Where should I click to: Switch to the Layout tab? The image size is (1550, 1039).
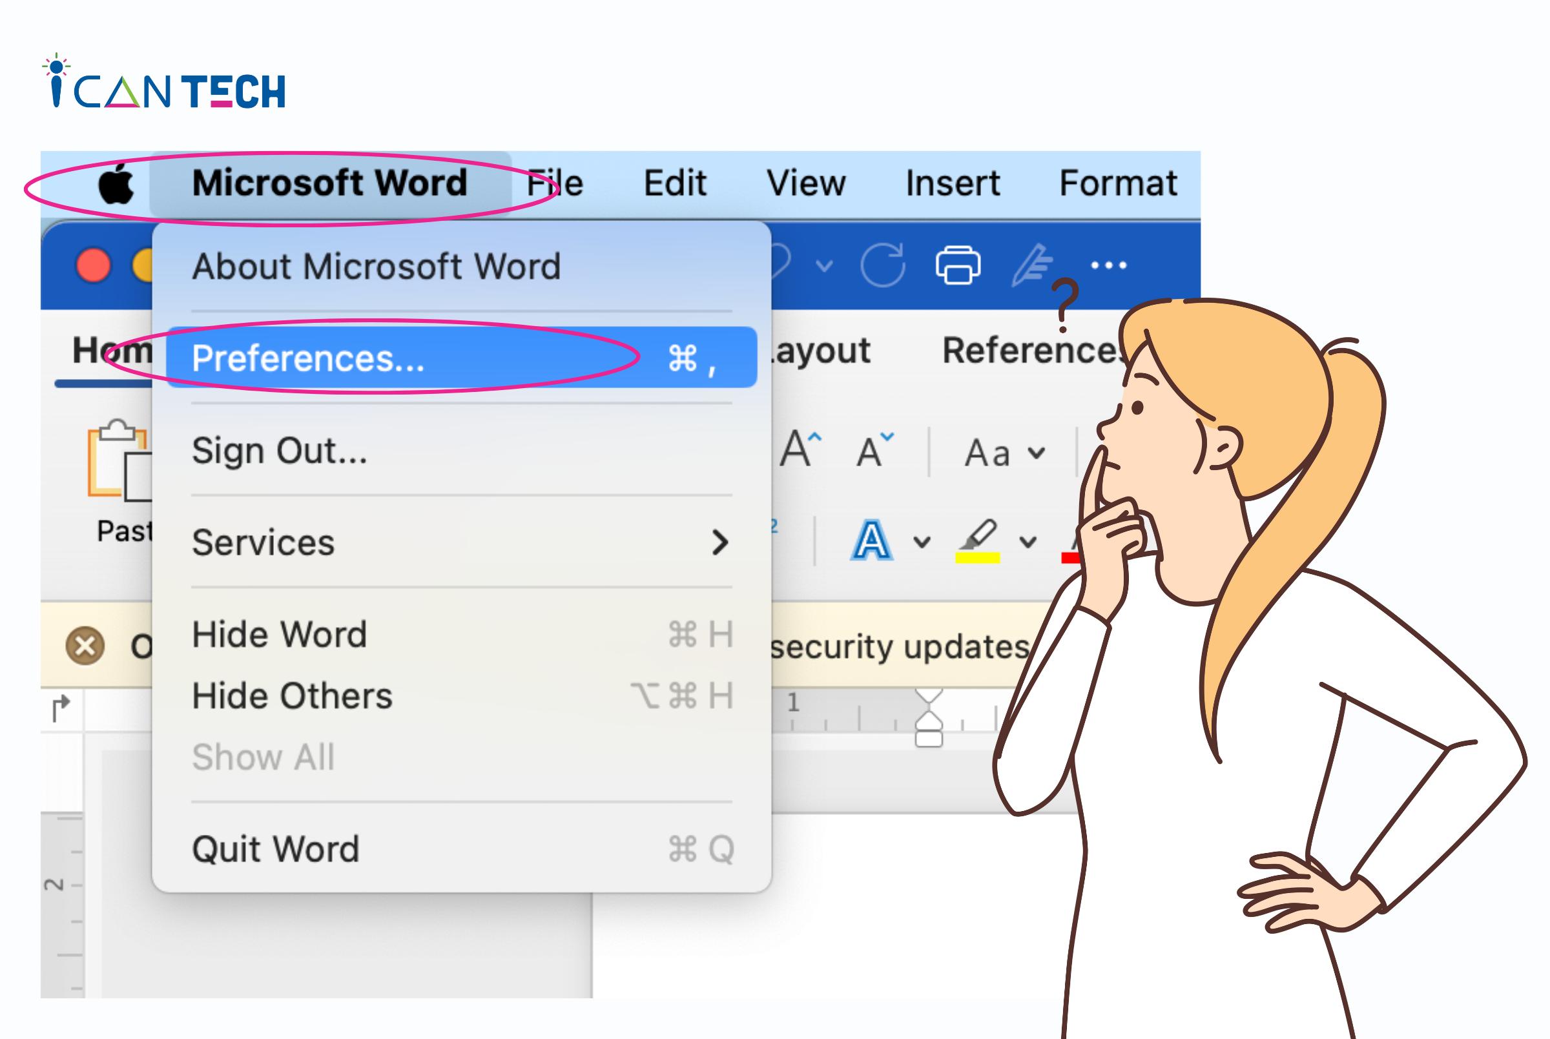[x=820, y=350]
